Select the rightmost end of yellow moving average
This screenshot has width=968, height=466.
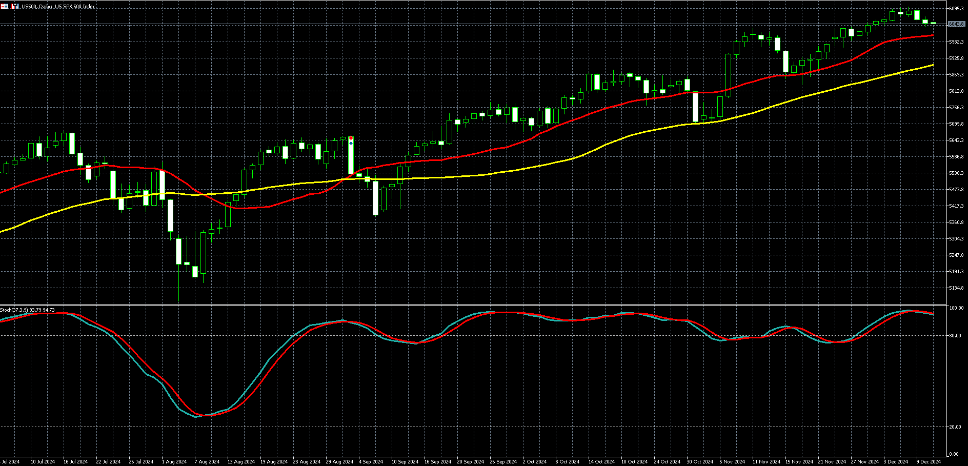(932, 65)
